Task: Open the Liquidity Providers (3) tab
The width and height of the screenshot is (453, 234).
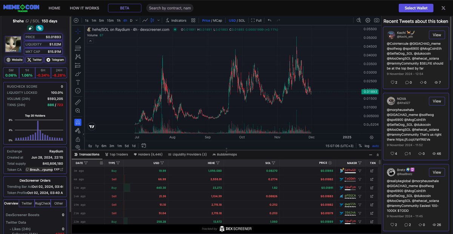Action: click(x=187, y=154)
